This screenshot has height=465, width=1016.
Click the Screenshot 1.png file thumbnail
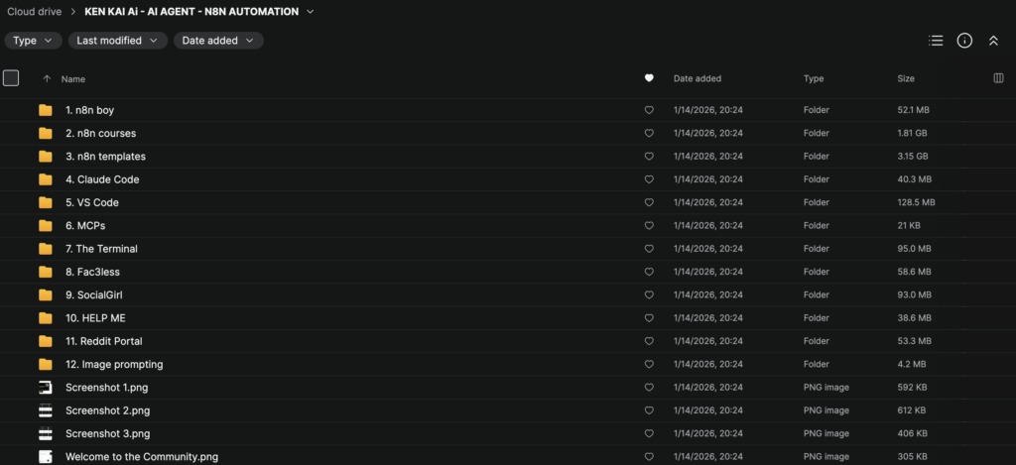pos(46,388)
